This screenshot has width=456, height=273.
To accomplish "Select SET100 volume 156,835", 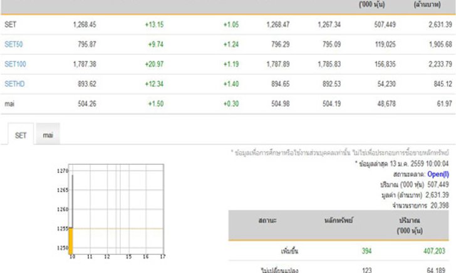I will [x=385, y=64].
